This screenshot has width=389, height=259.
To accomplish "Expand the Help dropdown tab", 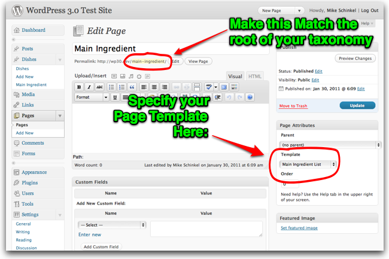I will 367,23.
